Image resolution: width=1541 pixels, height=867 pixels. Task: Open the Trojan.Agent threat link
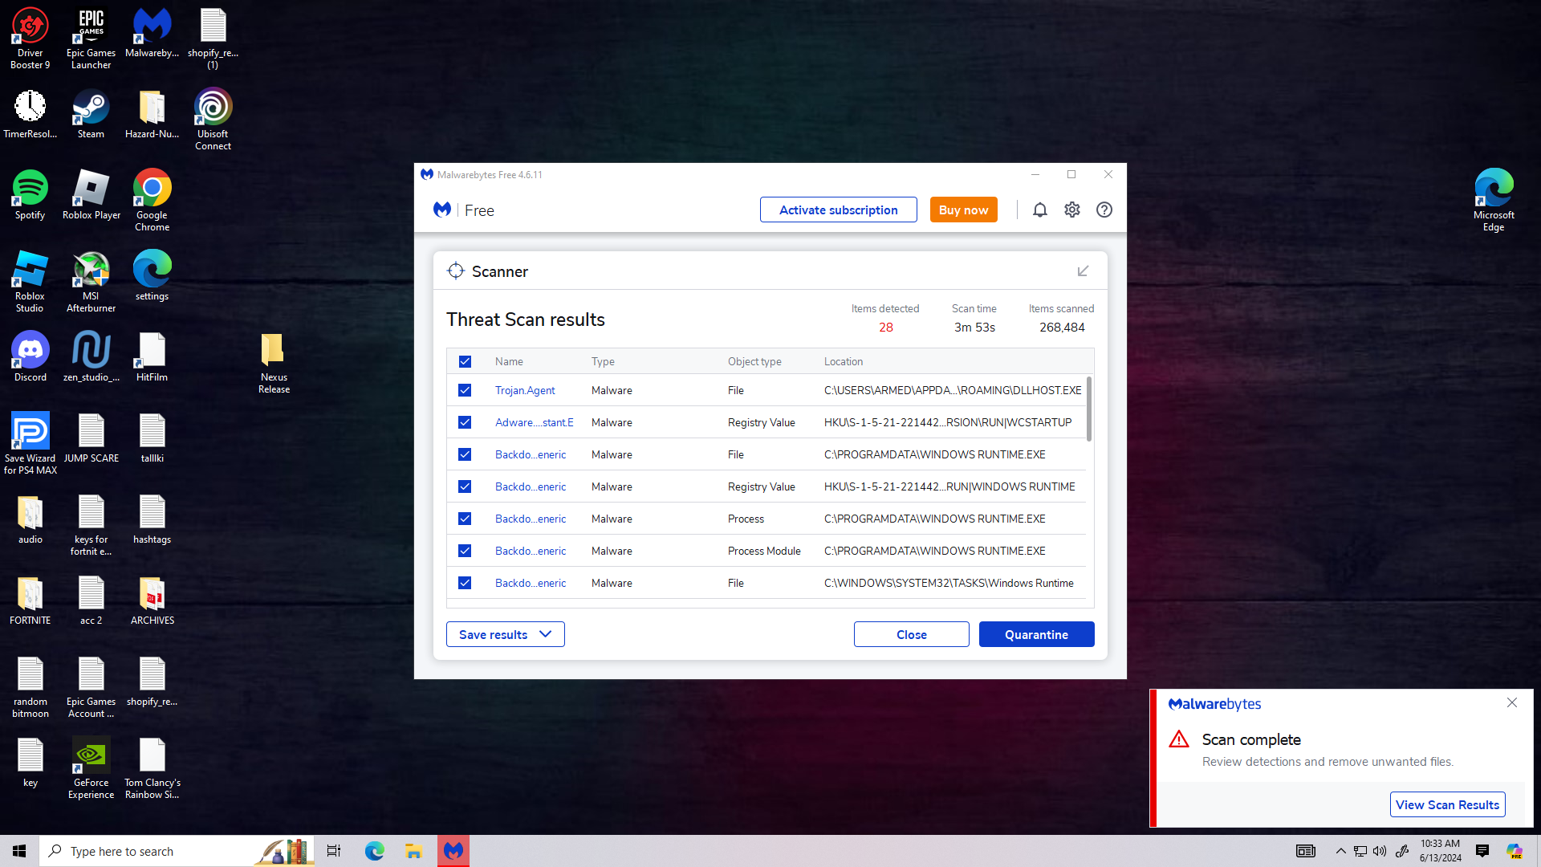click(x=525, y=390)
